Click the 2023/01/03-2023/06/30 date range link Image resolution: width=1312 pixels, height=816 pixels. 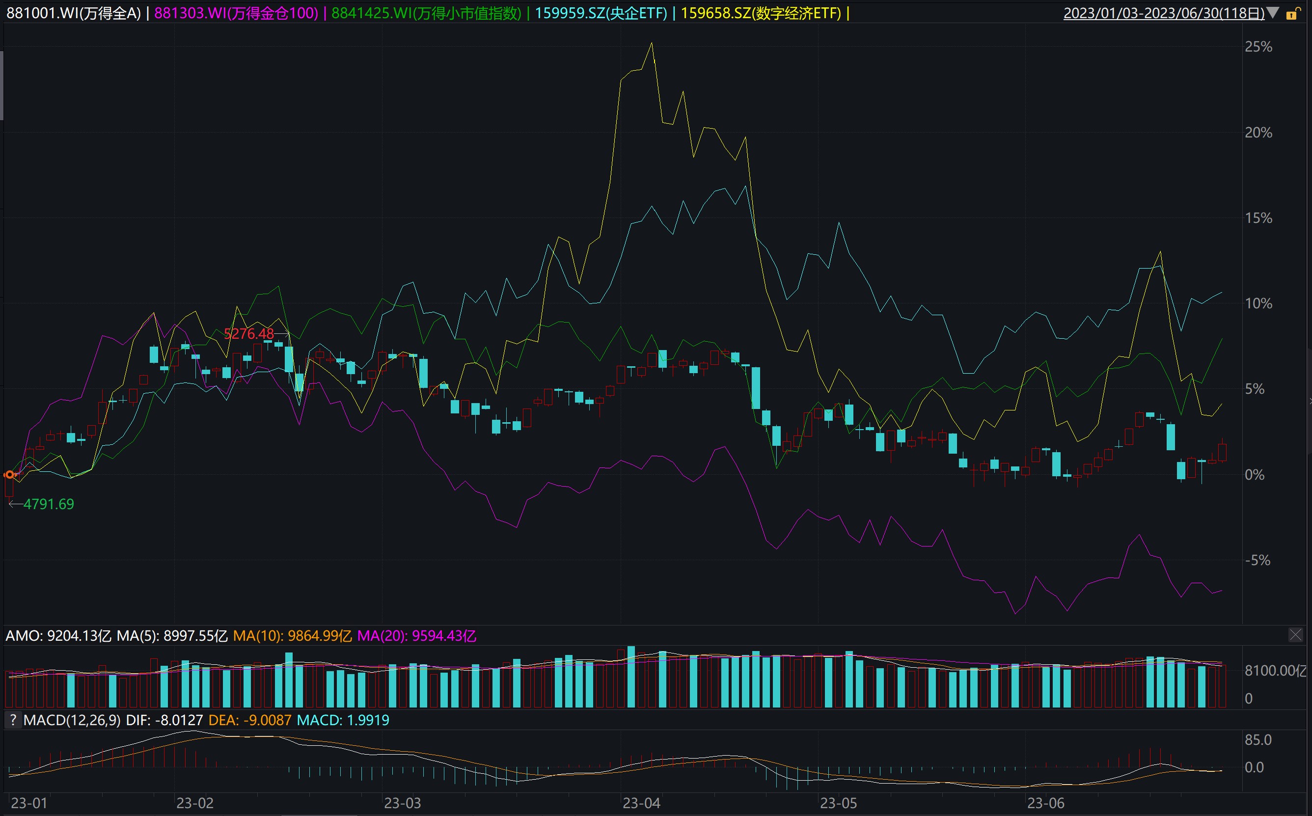coord(1164,13)
